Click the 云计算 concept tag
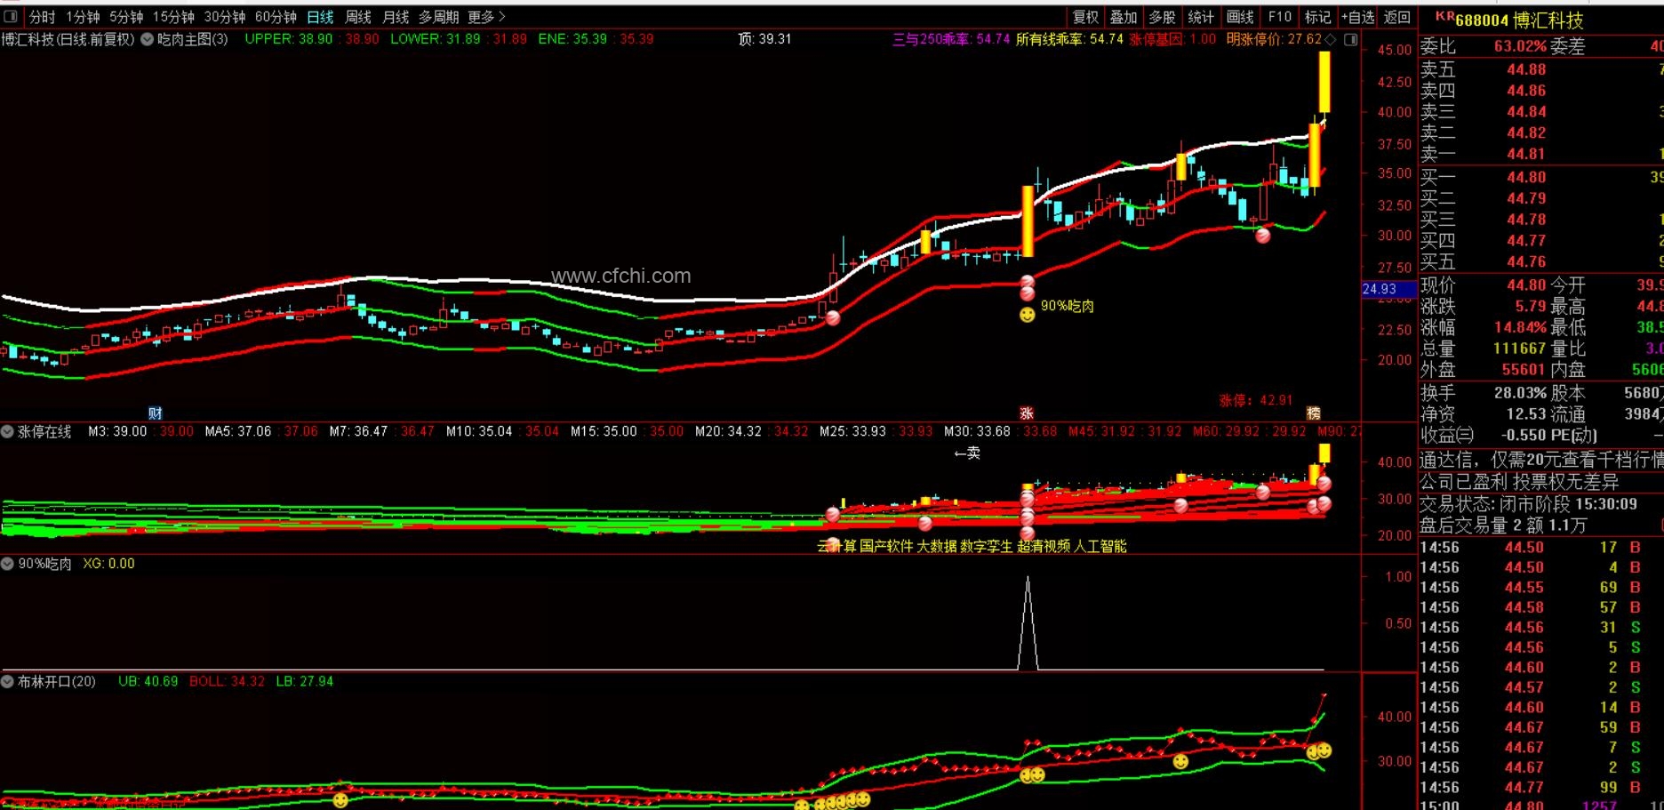1664x810 pixels. (836, 546)
